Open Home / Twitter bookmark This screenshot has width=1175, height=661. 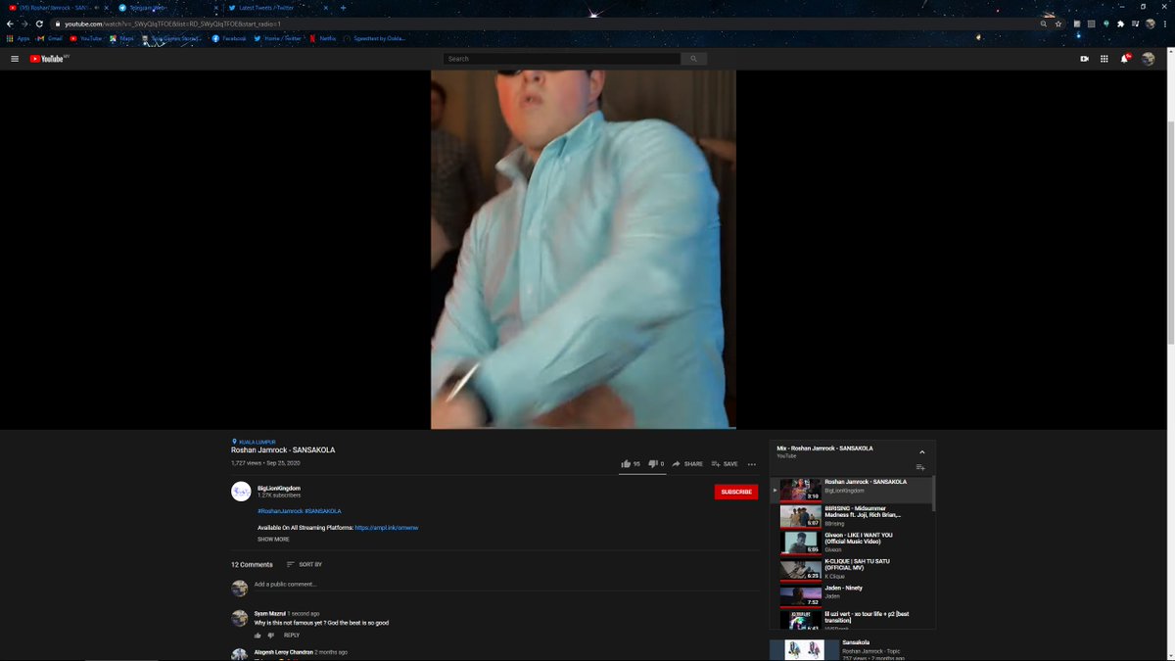pos(278,38)
